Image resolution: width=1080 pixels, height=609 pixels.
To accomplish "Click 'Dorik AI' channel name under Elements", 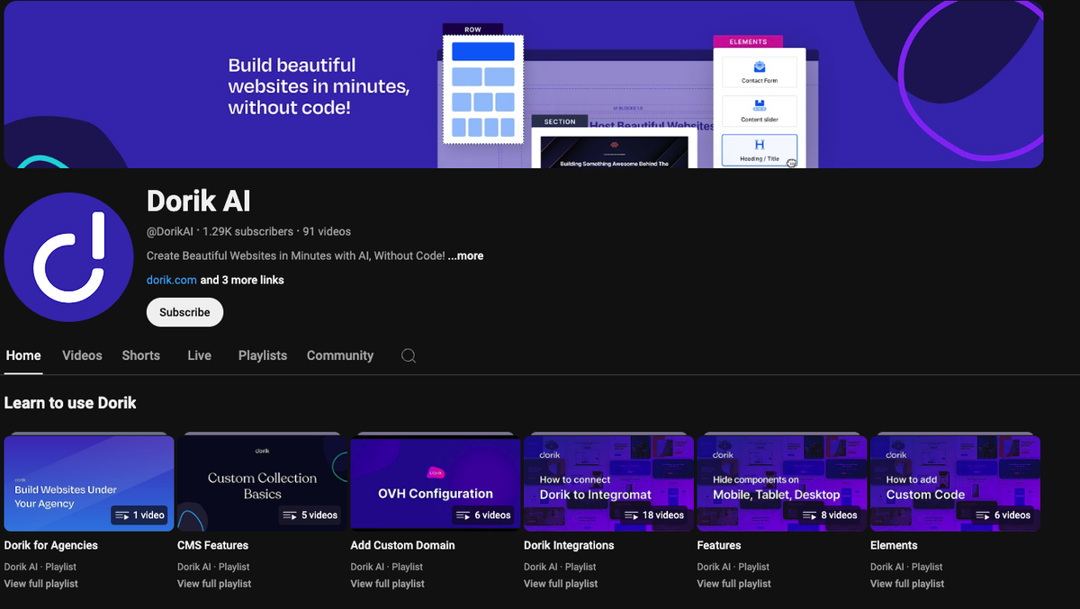I will pyautogui.click(x=887, y=567).
